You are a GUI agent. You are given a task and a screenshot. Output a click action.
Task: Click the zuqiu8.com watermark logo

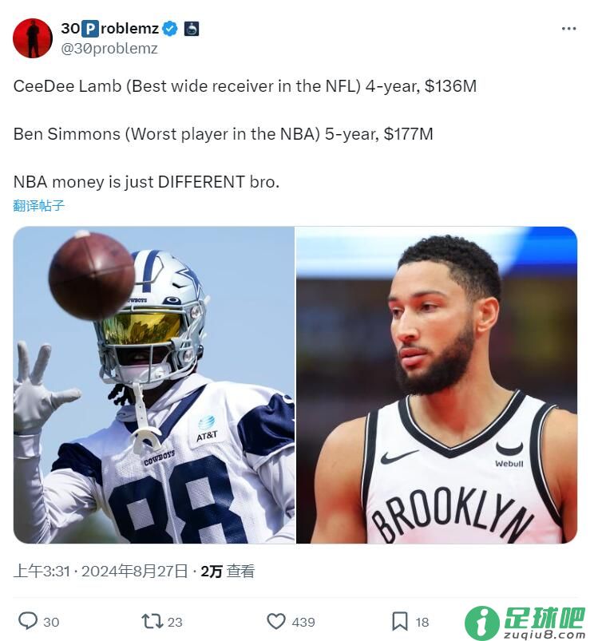click(525, 622)
